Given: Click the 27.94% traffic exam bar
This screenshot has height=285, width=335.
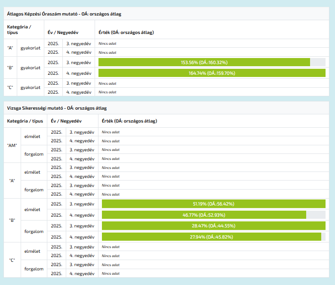Looking at the screenshot, I should [x=211, y=237].
